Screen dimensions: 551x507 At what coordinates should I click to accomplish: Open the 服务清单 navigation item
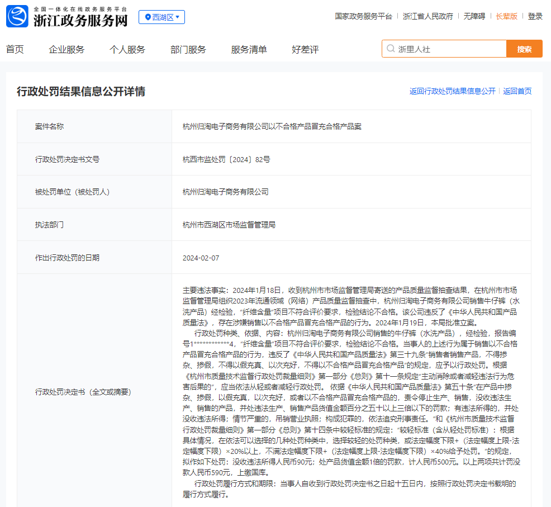pos(249,49)
